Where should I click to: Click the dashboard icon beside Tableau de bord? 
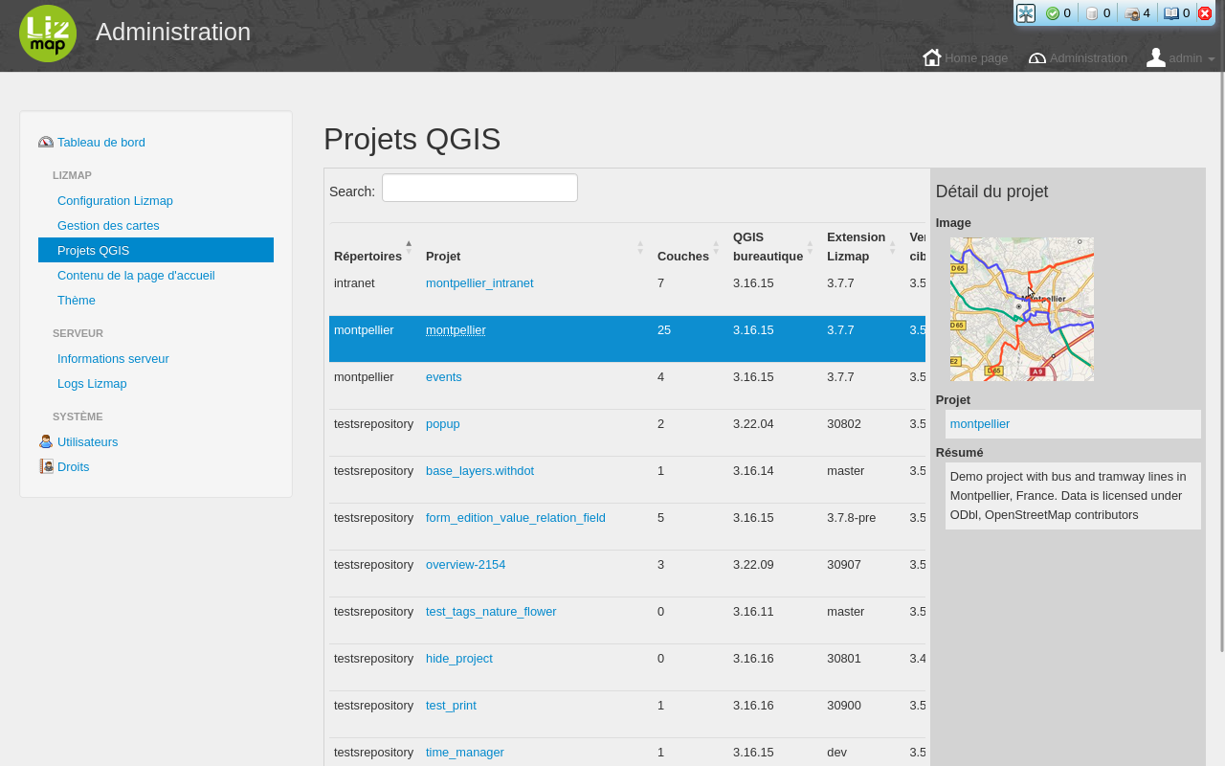point(45,141)
